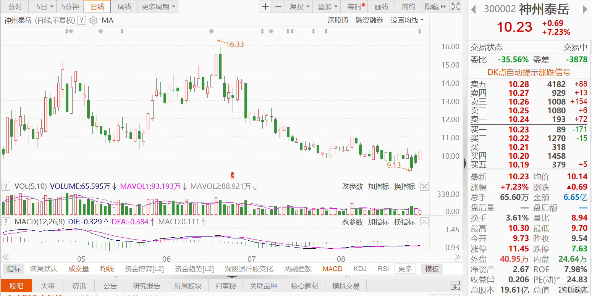Image resolution: width=592 pixels, height=296 pixels.
Task: Close the MACD indicator panel
Action: (x=424, y=222)
